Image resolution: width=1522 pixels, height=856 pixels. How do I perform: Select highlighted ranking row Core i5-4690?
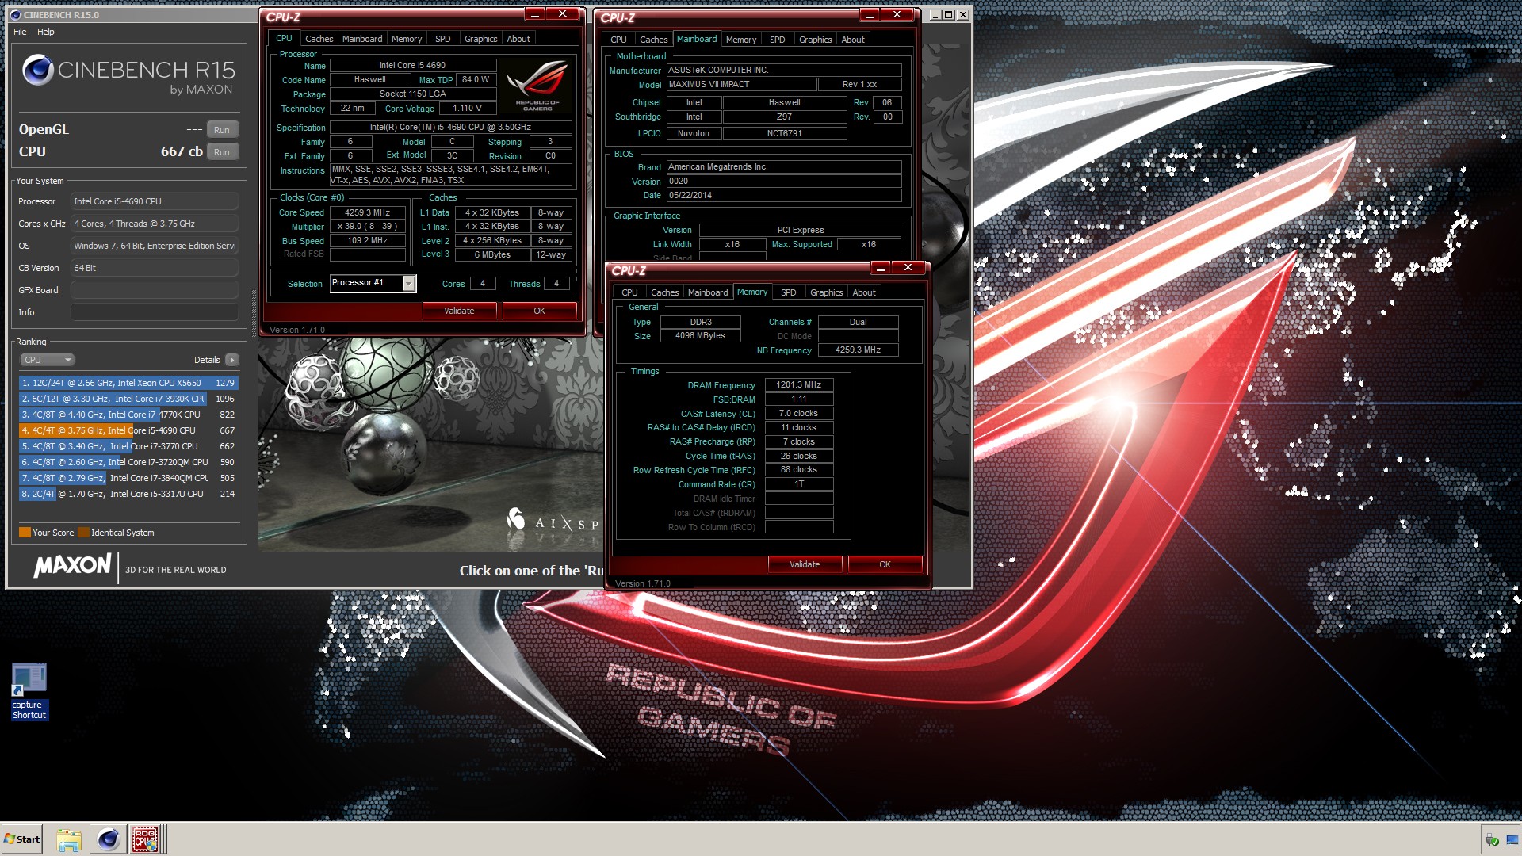coord(128,430)
